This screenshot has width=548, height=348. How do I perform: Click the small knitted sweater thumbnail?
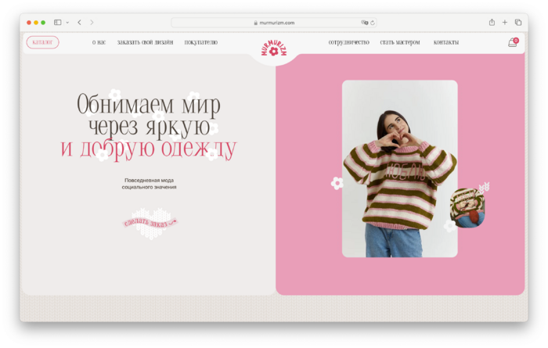click(469, 207)
